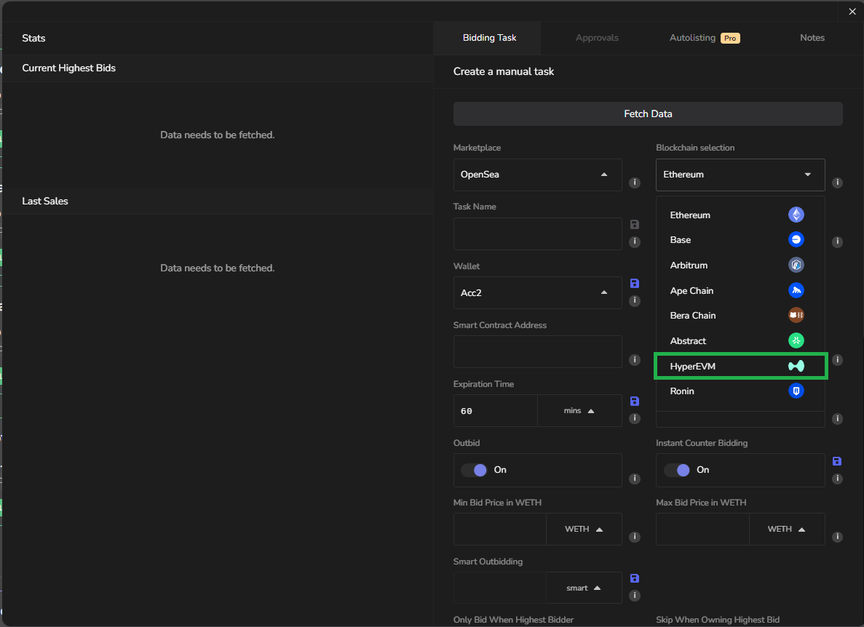Toggle the Outbid switch off
Viewport: 864px width, 627px height.
[x=475, y=470]
